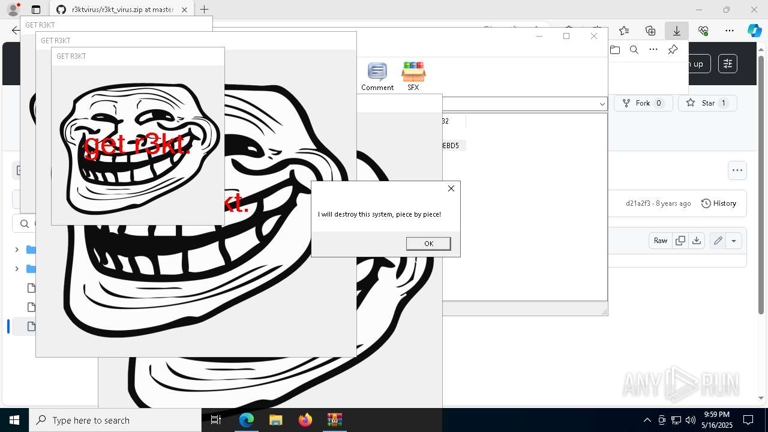Edit this file with pencil icon
Image resolution: width=768 pixels, height=432 pixels.
click(718, 241)
